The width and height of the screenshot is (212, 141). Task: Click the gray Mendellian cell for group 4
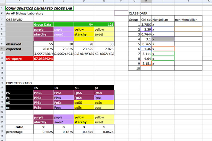coord(163,39)
